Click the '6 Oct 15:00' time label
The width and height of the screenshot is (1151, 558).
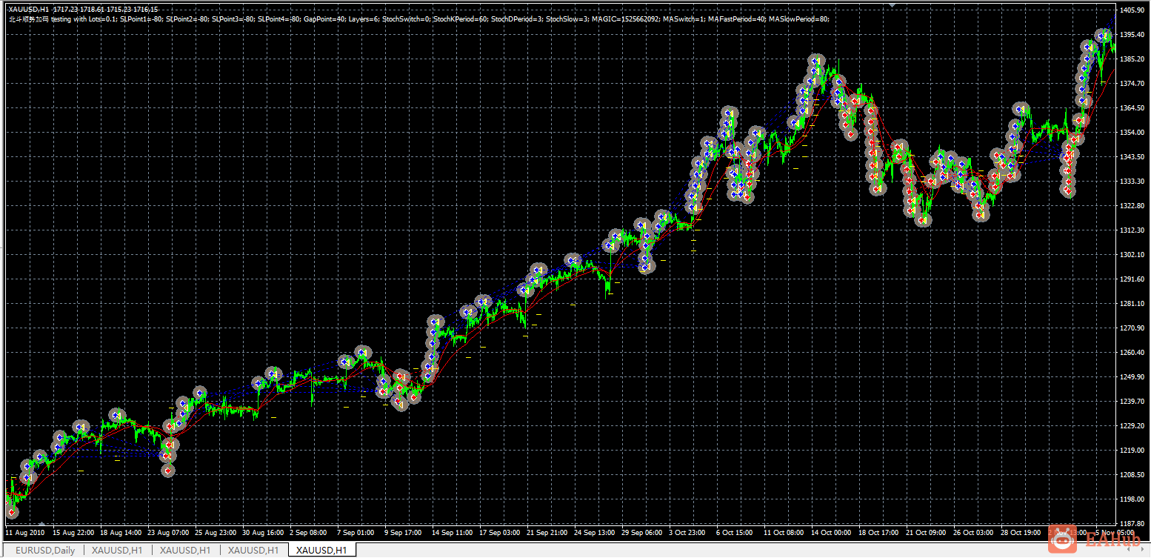(735, 532)
